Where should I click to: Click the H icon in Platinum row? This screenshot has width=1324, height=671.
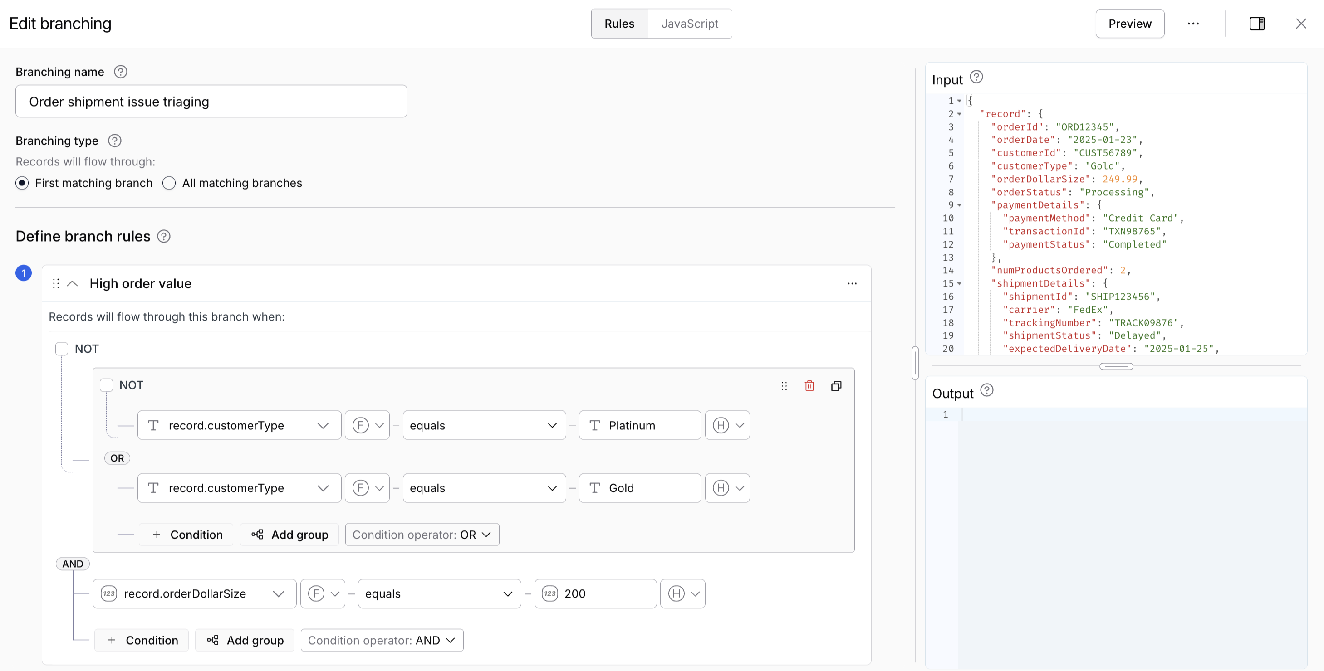click(721, 426)
